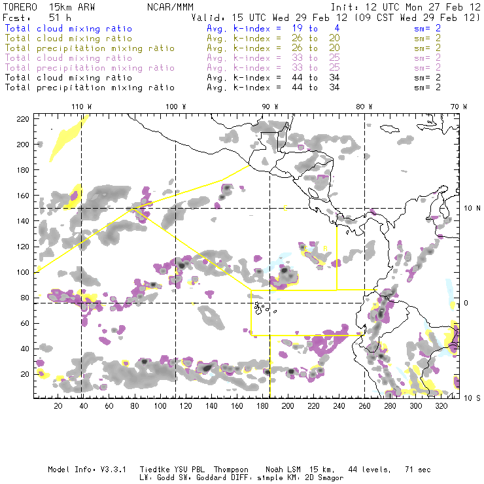Click the blue "sm= 2" value
The height and width of the screenshot is (484, 484).
click(x=428, y=29)
